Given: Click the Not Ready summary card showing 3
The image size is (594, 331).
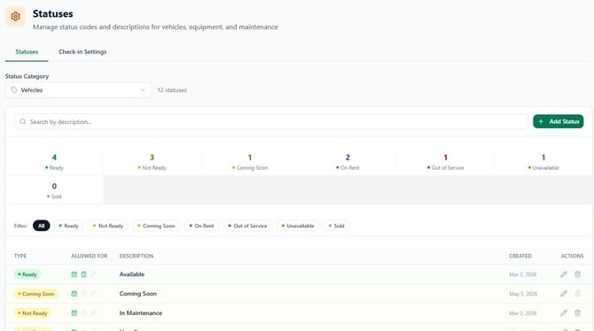Looking at the screenshot, I should coord(152,162).
